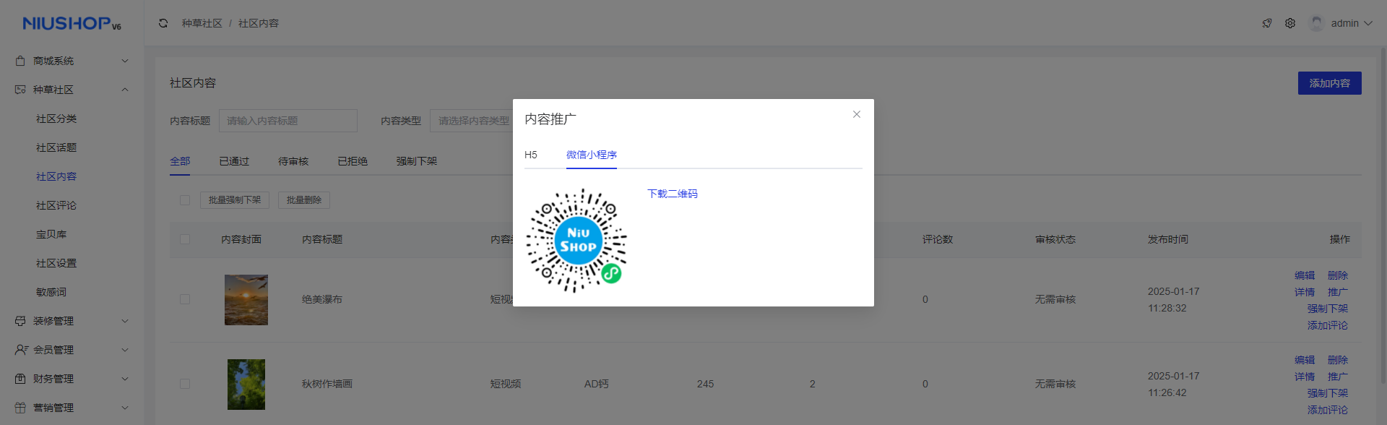Click 详情 for the 秋树作墙画 row

[1305, 377]
